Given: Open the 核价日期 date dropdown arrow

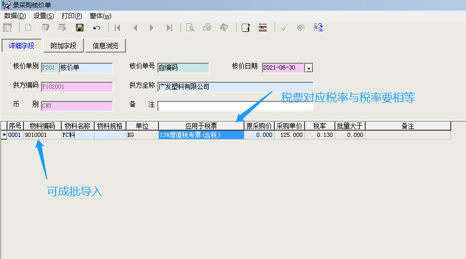Looking at the screenshot, I should [309, 68].
